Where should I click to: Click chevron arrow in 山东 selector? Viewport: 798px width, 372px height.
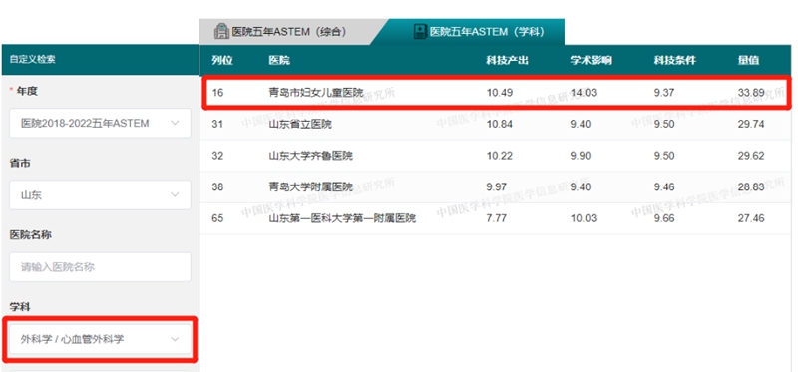click(x=175, y=194)
